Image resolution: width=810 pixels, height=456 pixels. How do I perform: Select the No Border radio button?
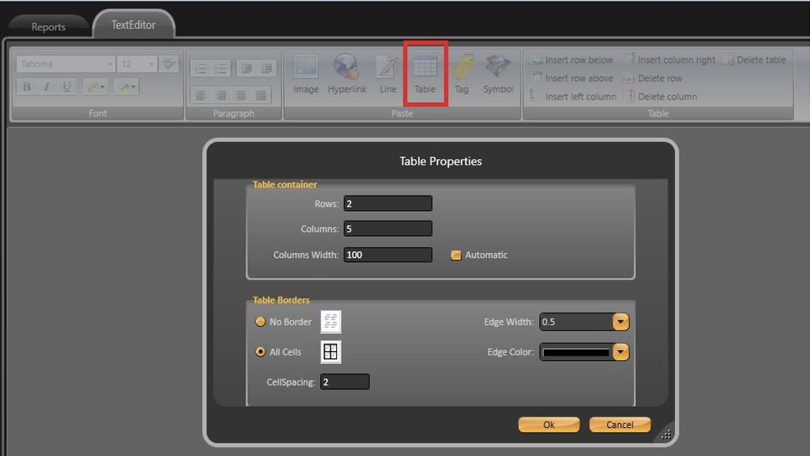click(x=260, y=322)
